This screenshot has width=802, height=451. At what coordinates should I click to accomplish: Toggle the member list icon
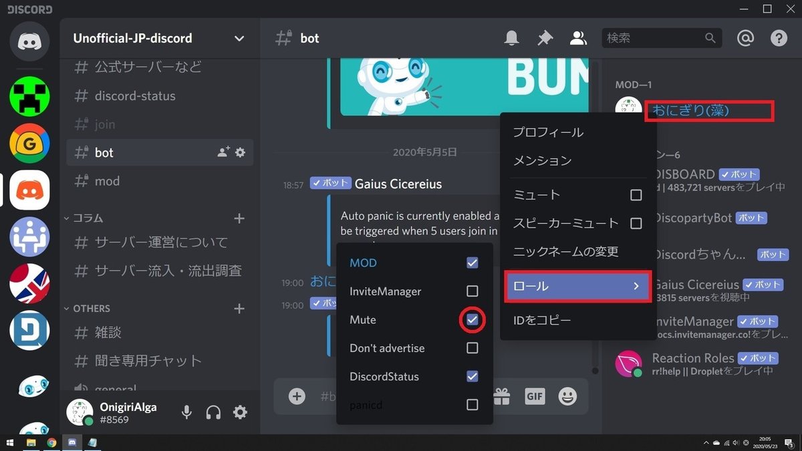click(578, 38)
